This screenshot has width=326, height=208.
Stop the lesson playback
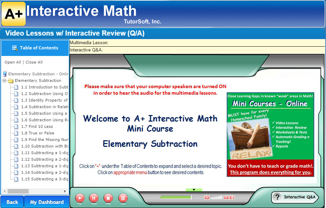click(x=108, y=198)
